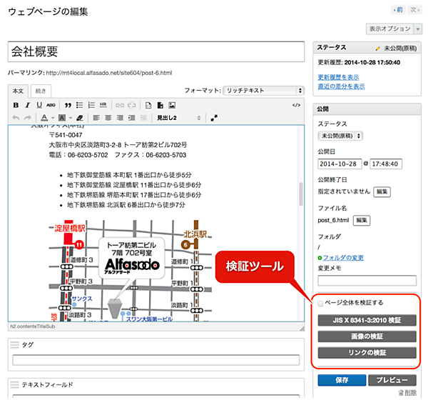Image resolution: width=428 pixels, height=400 pixels.
Task: Click the underline formatting icon
Action: [39, 105]
